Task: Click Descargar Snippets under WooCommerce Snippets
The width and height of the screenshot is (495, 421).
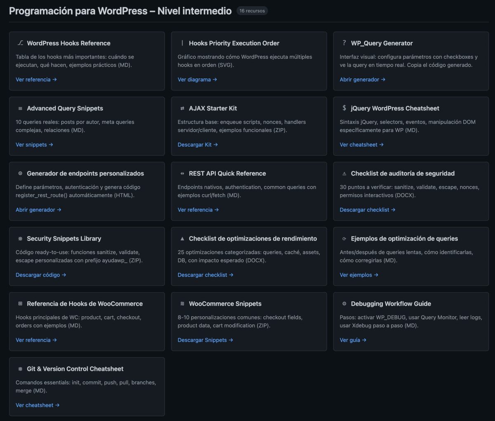Action: click(x=205, y=340)
